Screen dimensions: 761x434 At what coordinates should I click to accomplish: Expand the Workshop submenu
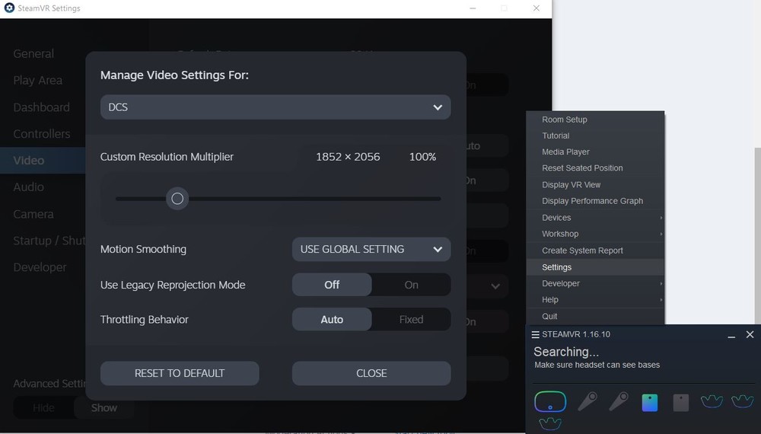596,234
